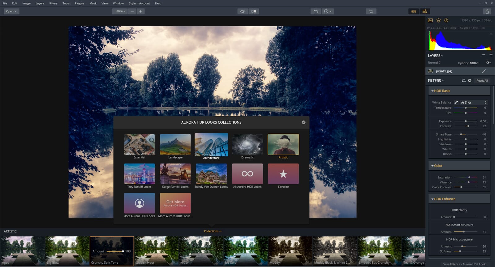The image size is (495, 267).
Task: Open the Skylum Account menu
Action: [x=139, y=3]
